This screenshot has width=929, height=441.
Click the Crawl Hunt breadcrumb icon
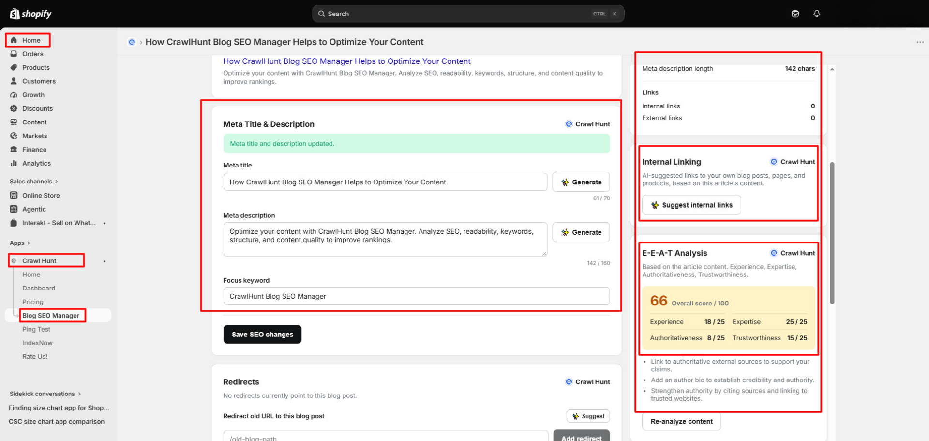(x=132, y=42)
